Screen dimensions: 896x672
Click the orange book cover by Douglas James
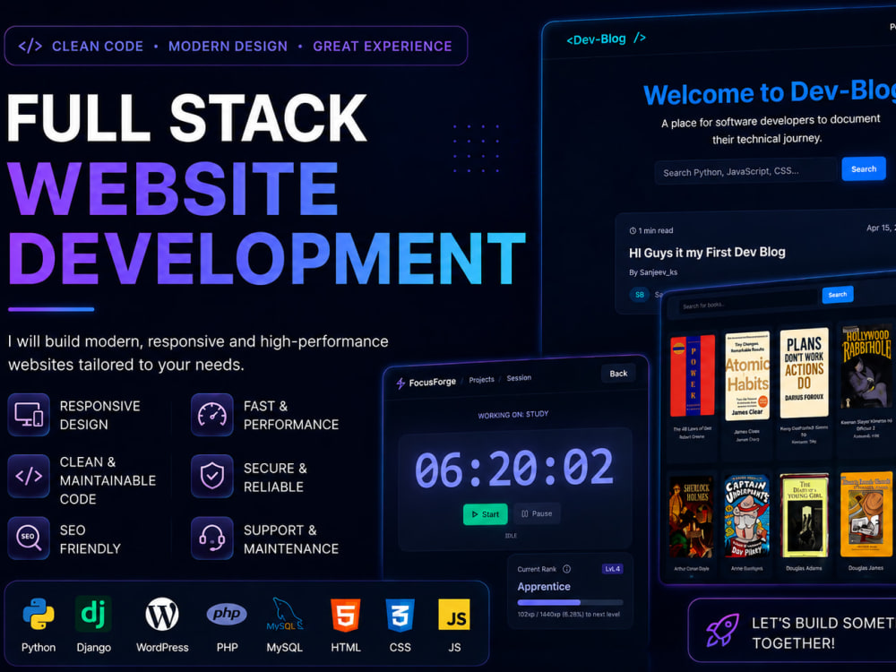866,513
